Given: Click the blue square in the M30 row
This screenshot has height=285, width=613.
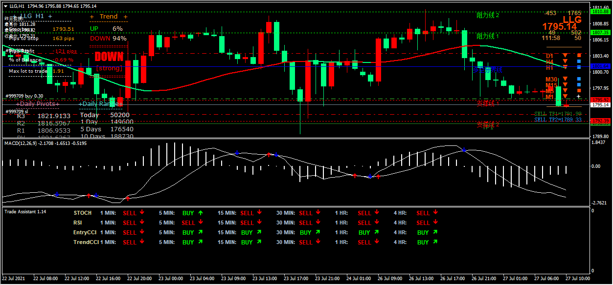Looking at the screenshot, I should tap(579, 79).
